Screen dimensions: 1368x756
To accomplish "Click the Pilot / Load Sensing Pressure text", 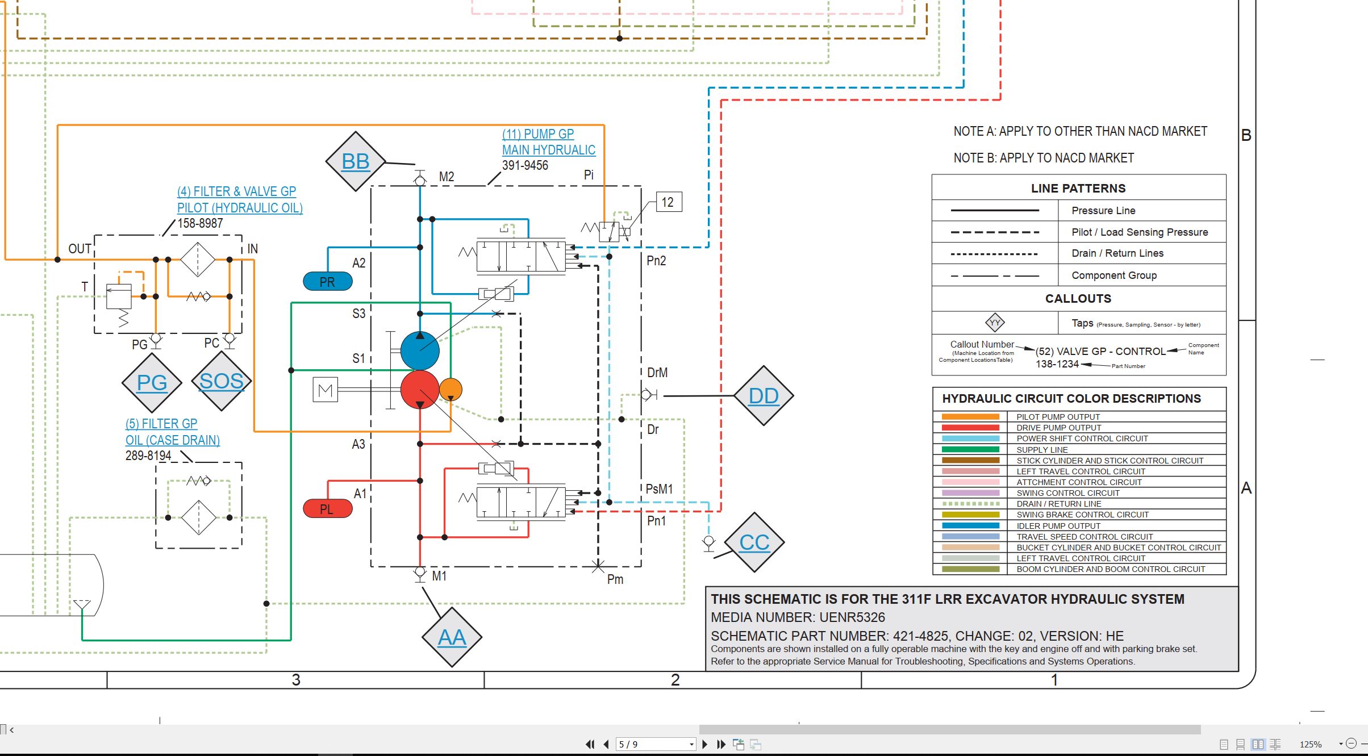I will click(1140, 232).
